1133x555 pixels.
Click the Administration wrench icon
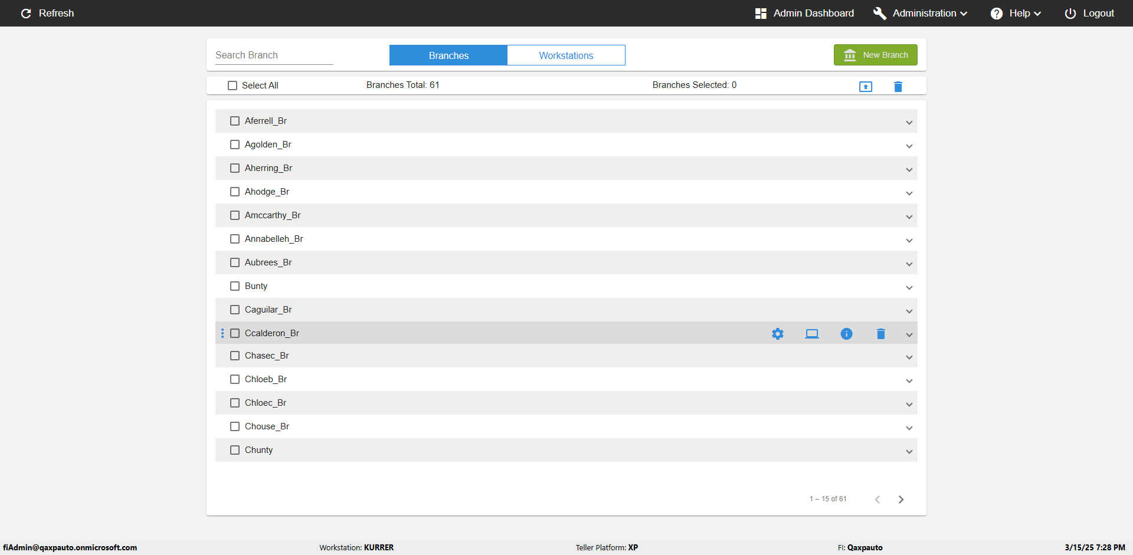coord(880,13)
